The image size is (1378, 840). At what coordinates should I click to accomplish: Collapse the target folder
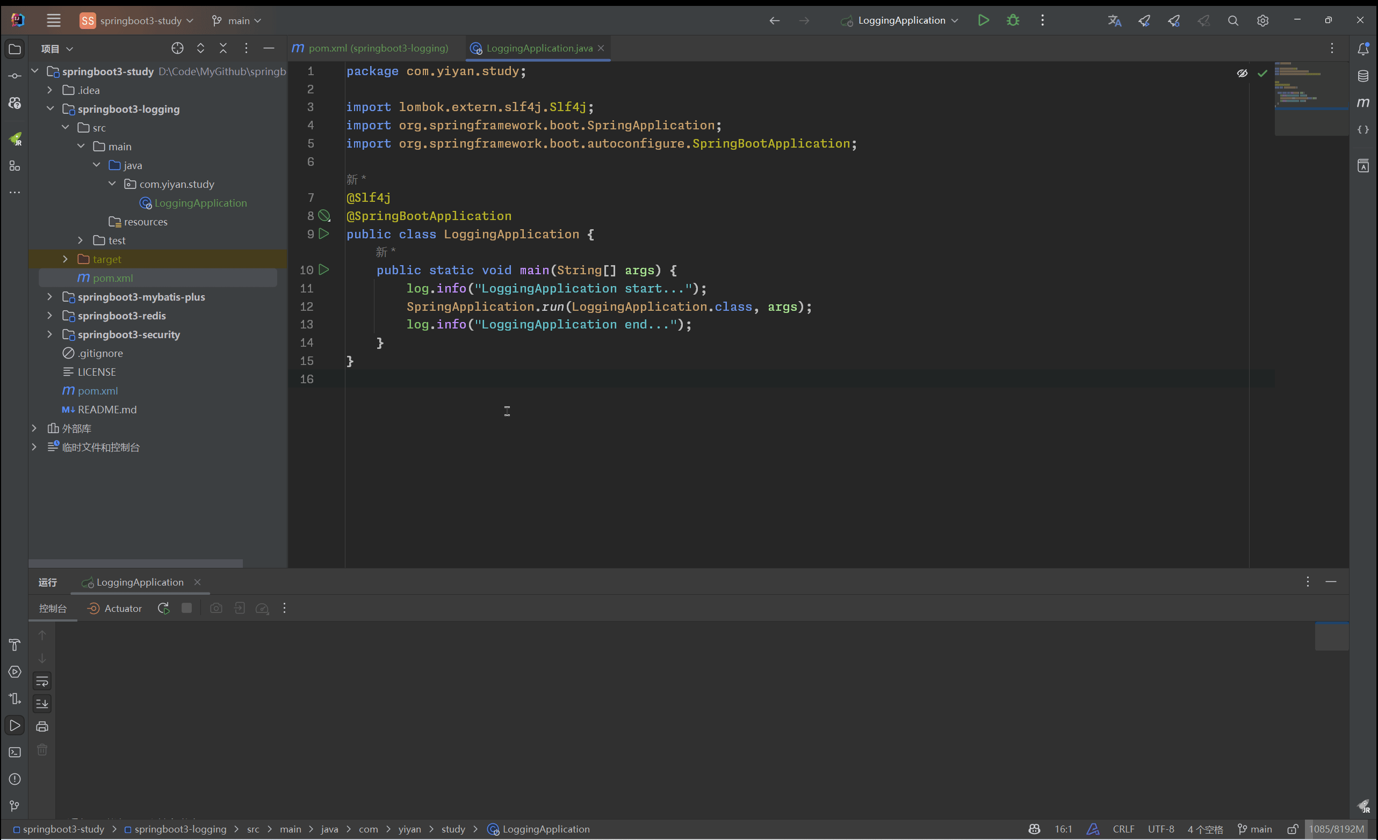(64, 259)
